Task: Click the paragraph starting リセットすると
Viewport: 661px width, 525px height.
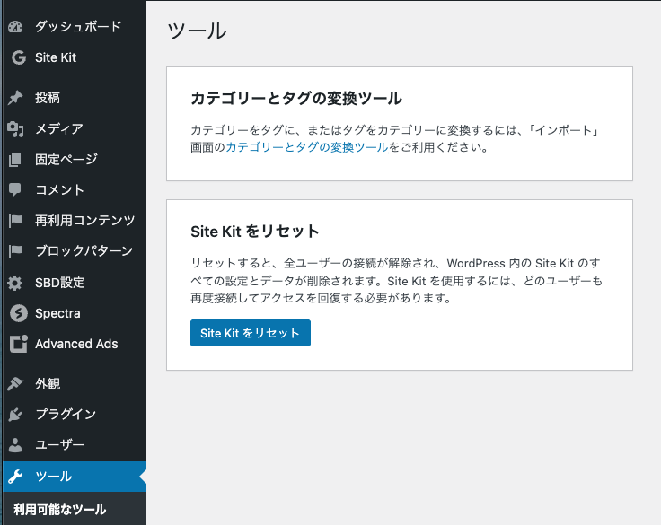Action: pyautogui.click(x=397, y=281)
